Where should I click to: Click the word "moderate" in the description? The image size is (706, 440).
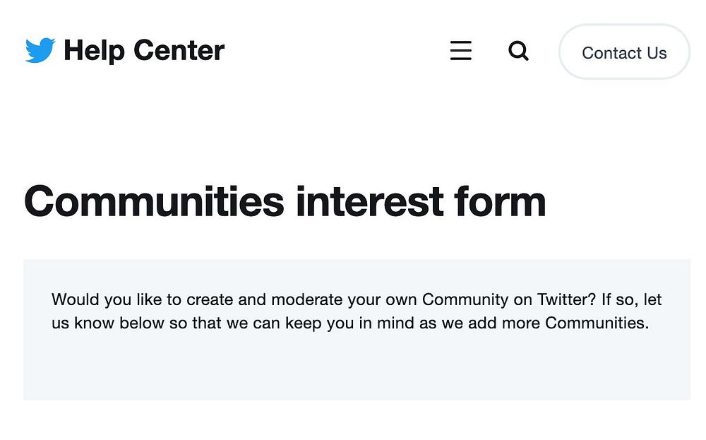point(307,299)
